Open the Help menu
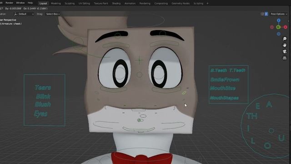 30,3
